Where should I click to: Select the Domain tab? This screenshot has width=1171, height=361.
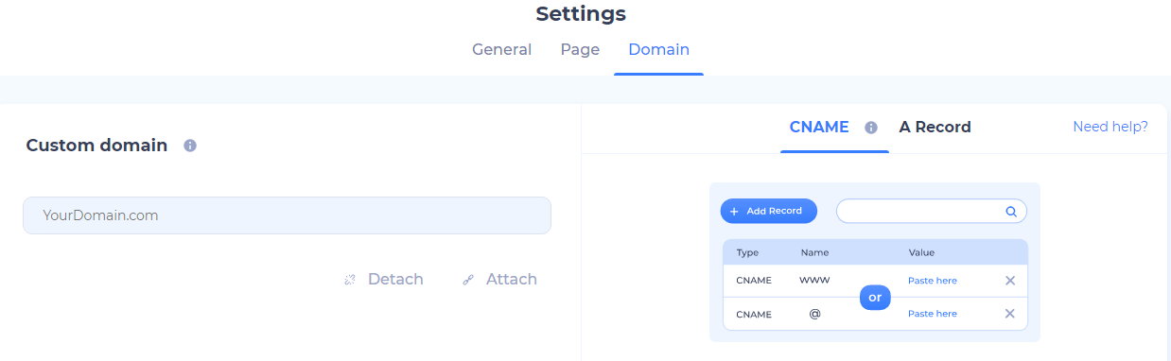[x=658, y=49]
